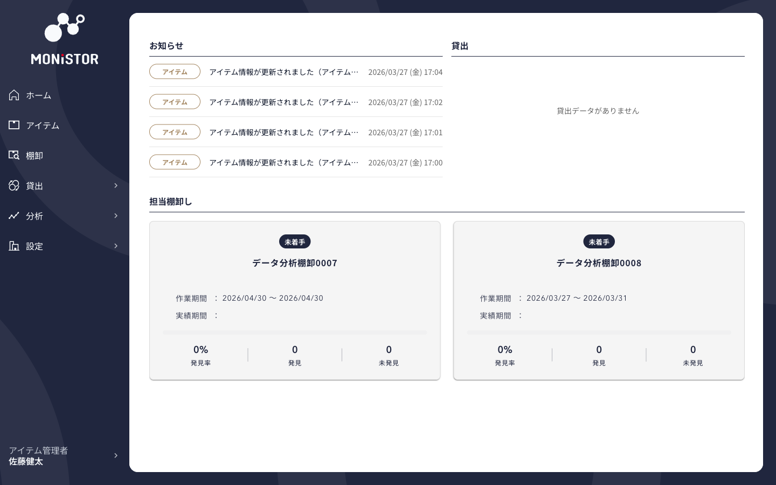Click the 分析 line chart icon

14,216
